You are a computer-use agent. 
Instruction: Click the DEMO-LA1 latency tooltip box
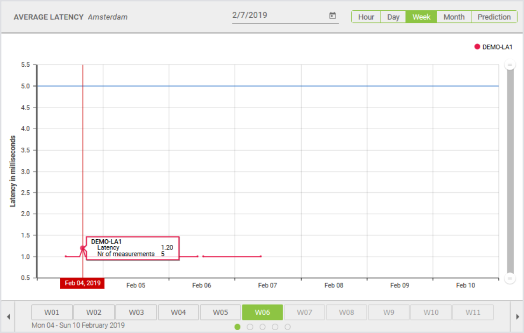(132, 248)
